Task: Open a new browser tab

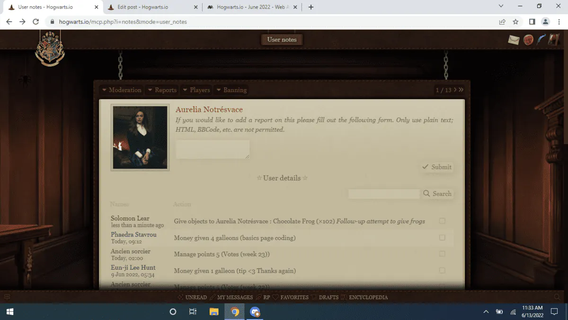Action: pyautogui.click(x=311, y=7)
